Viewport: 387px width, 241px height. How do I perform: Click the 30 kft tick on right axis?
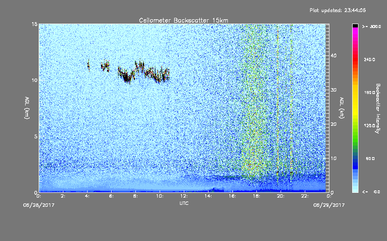click(x=333, y=90)
